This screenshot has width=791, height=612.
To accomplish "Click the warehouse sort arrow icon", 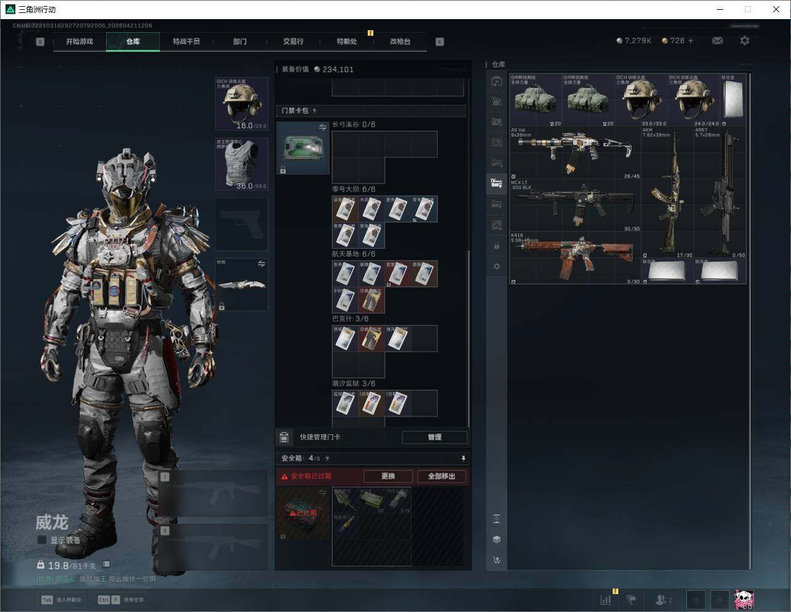I will [497, 560].
